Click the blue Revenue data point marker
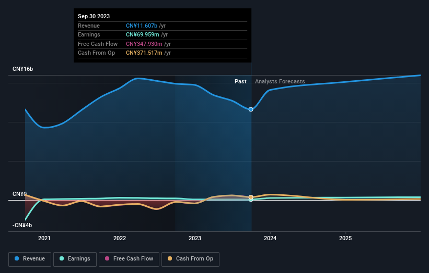The height and width of the screenshot is (273, 429). [x=251, y=109]
